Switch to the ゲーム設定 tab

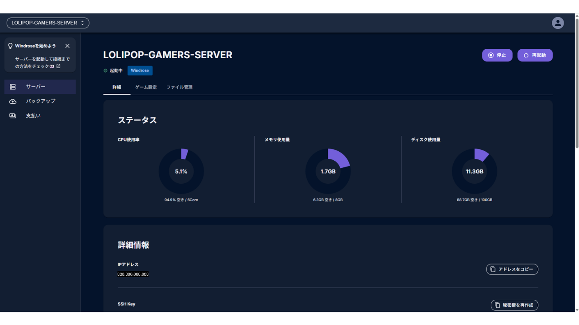pyautogui.click(x=146, y=87)
